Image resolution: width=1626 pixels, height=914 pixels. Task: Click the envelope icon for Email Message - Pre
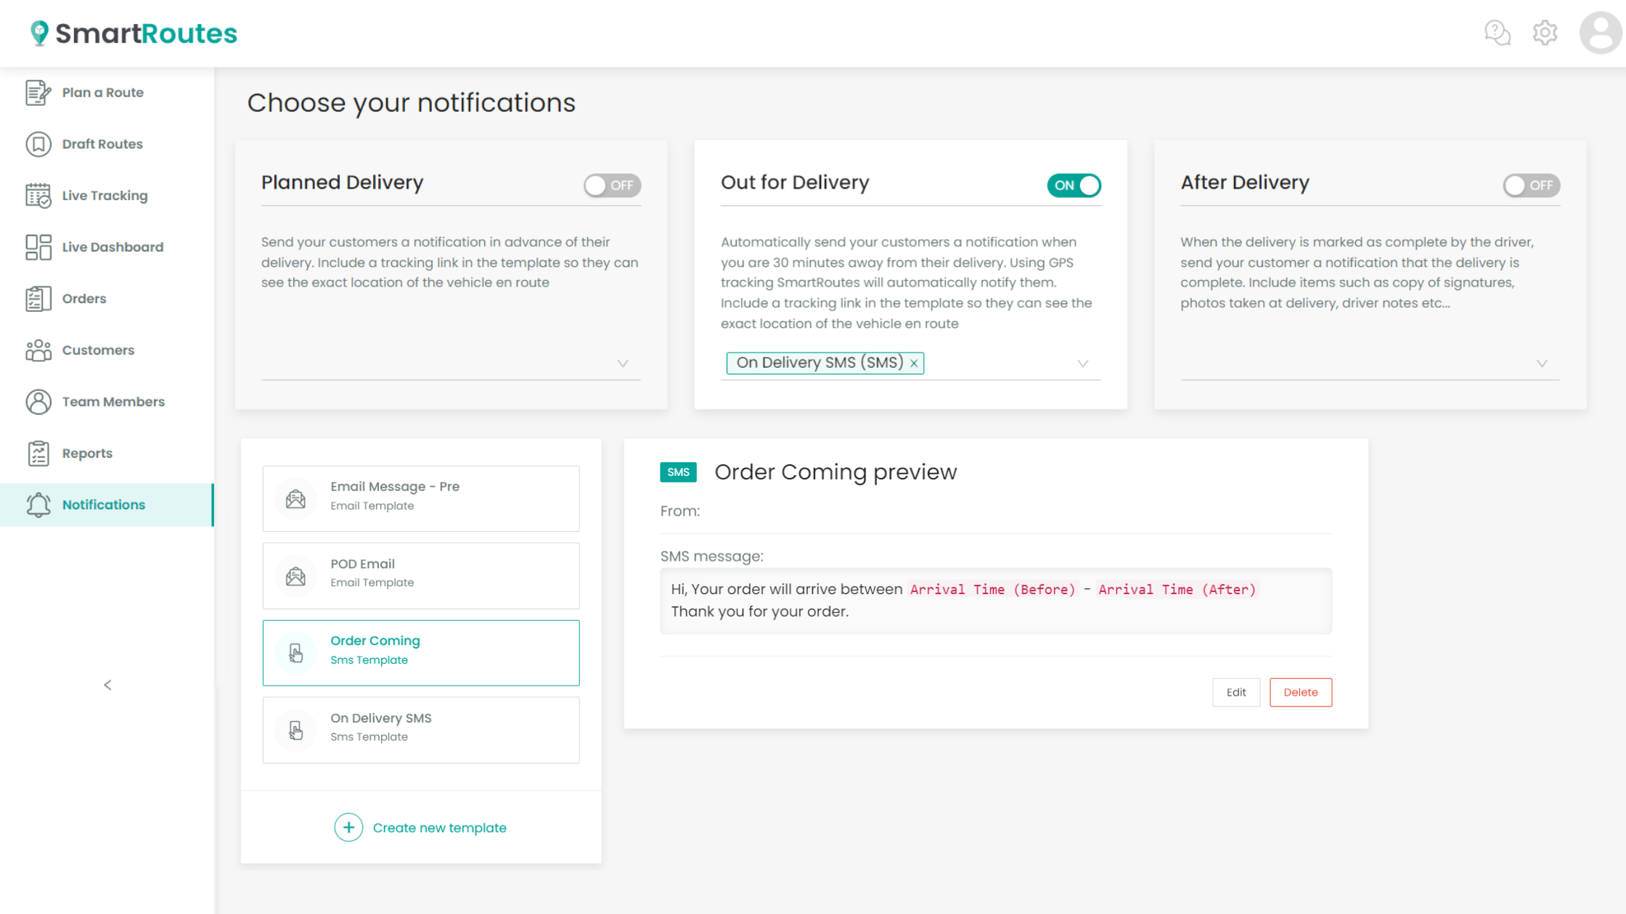(295, 499)
